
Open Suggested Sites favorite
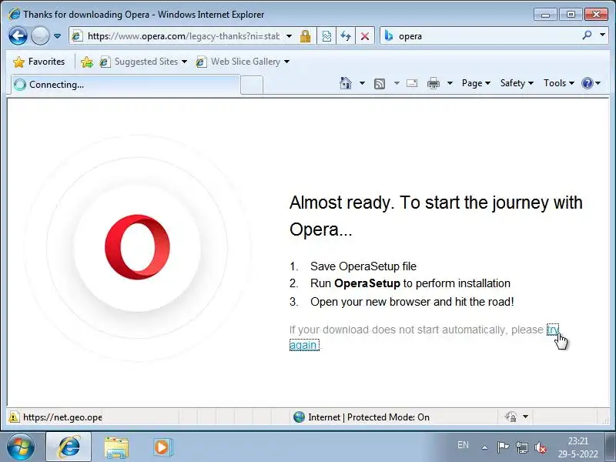[x=143, y=62]
